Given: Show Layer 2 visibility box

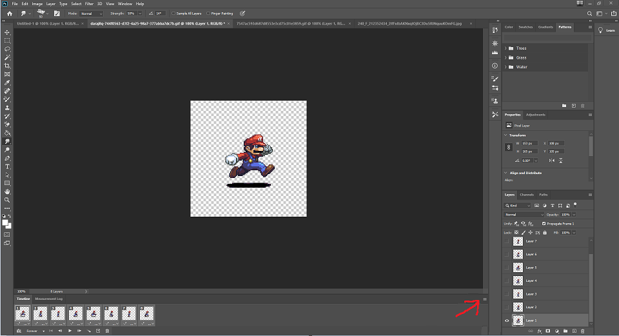Looking at the screenshot, I should pos(507,307).
